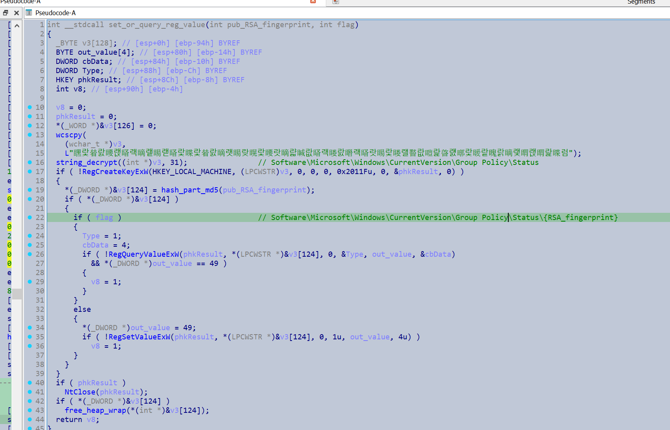Click the flag variable on line 22

click(x=104, y=218)
